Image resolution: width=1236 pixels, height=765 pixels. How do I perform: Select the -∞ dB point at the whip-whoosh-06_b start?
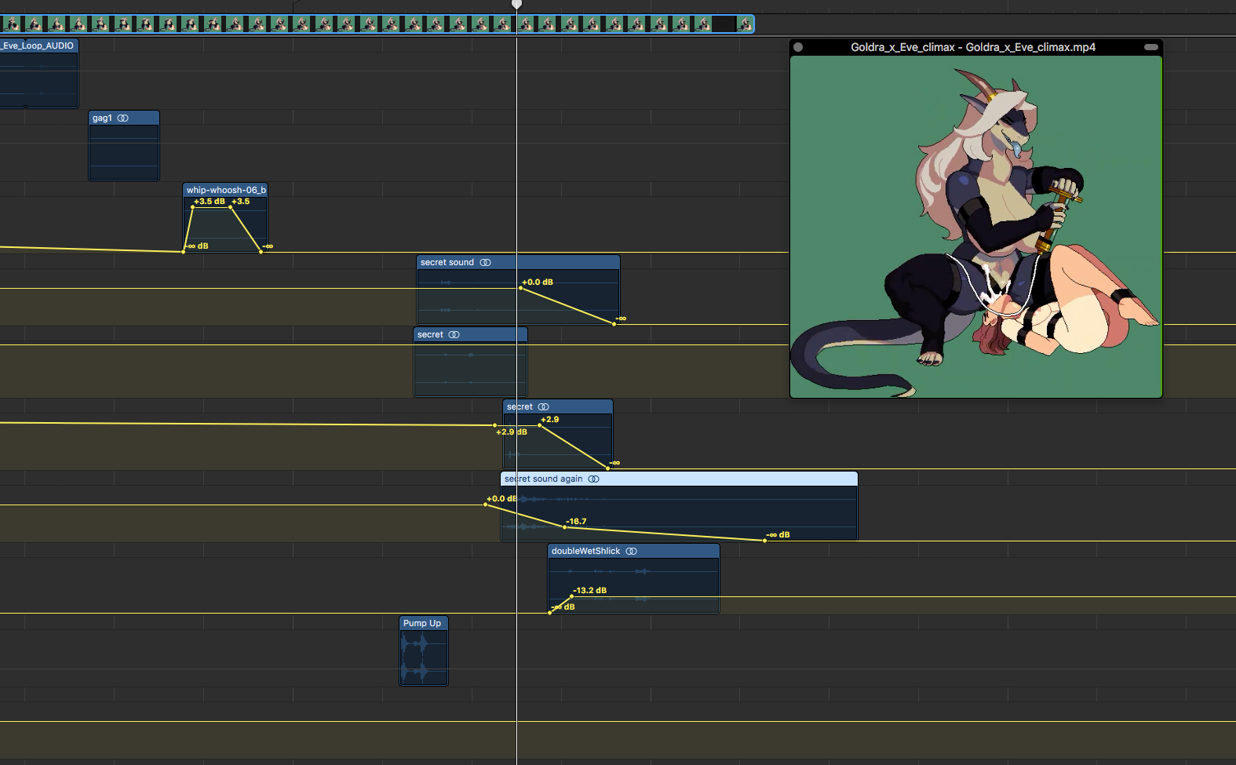click(183, 252)
